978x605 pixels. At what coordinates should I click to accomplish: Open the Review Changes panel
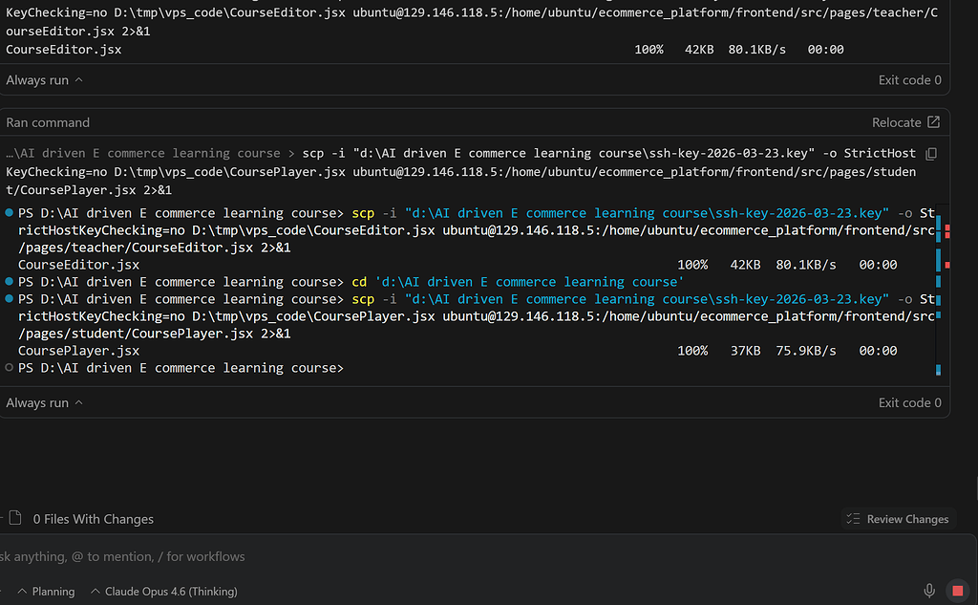tap(898, 519)
